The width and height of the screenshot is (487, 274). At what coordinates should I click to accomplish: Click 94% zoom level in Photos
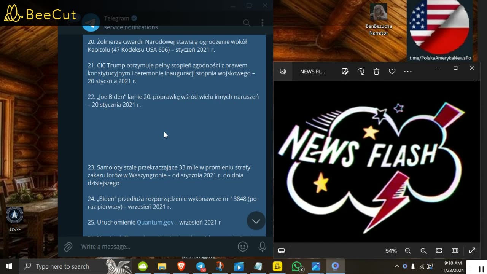tap(391, 251)
